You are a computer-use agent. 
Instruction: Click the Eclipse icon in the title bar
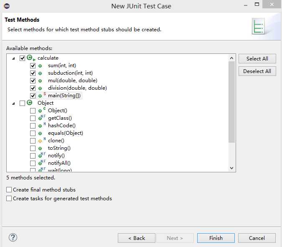tap(7, 6)
